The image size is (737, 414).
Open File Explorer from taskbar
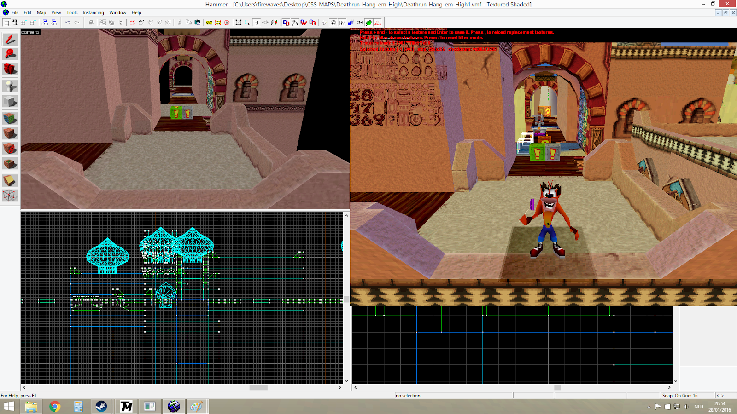coord(31,407)
